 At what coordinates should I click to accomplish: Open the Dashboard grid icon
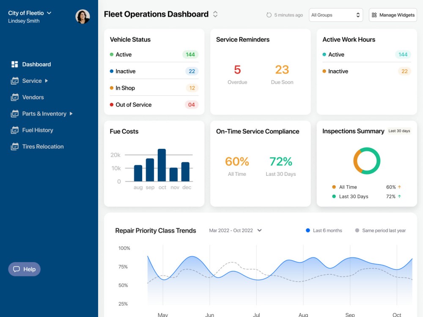click(14, 64)
